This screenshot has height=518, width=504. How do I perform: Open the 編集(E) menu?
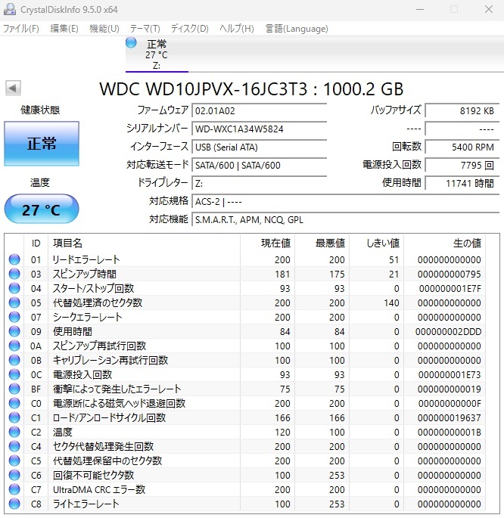pyautogui.click(x=64, y=29)
